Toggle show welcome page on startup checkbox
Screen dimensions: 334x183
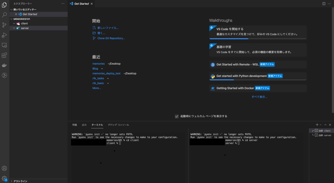[x=177, y=116]
